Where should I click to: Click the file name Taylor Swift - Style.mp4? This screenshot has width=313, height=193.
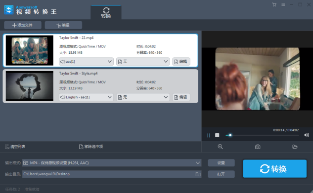click(78, 74)
